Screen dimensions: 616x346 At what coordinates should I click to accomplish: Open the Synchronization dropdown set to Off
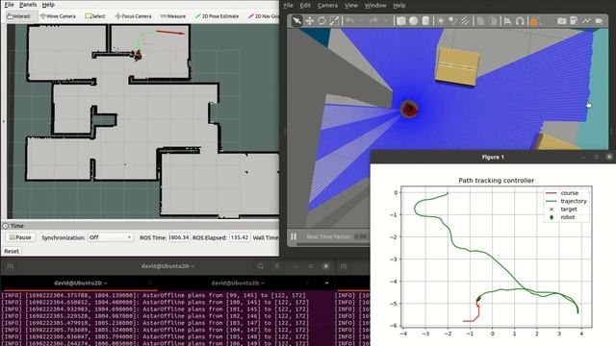click(x=110, y=237)
